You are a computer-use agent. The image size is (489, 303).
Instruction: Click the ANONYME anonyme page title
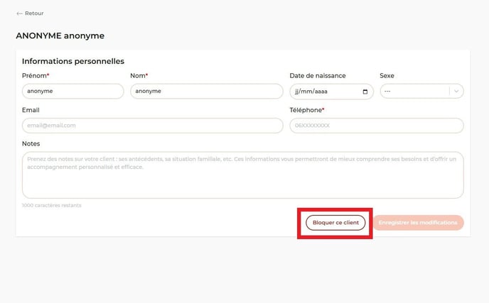[60, 35]
